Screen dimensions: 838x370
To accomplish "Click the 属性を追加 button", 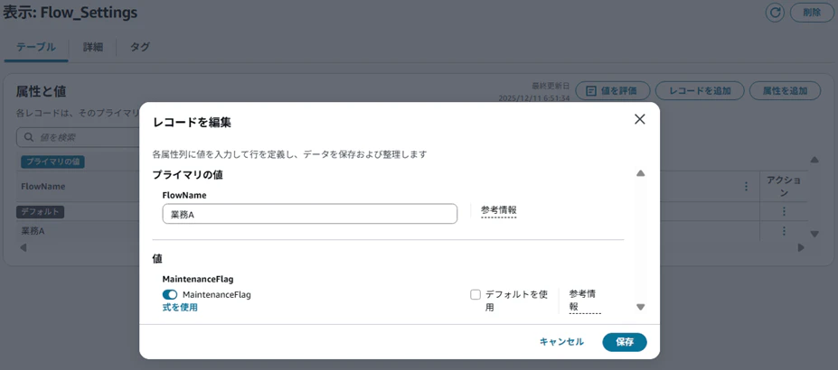I will pyautogui.click(x=785, y=90).
